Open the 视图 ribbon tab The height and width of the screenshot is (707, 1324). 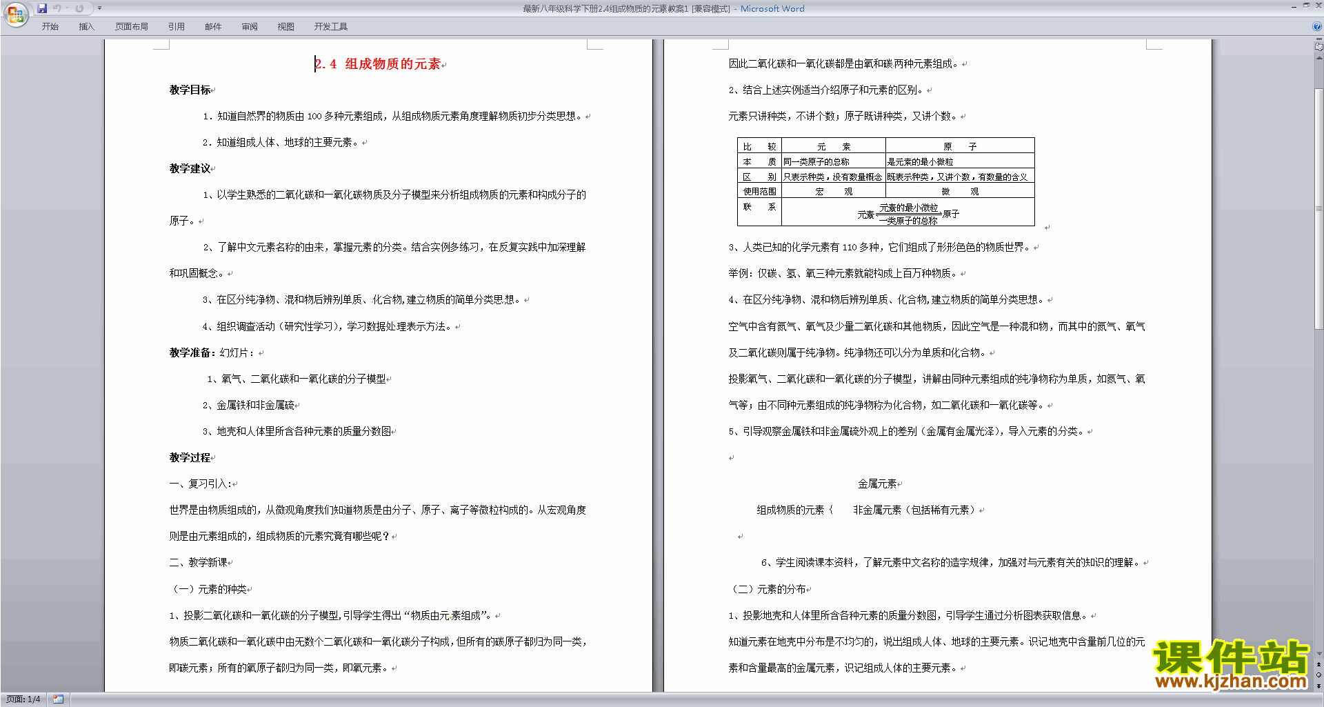coord(286,27)
